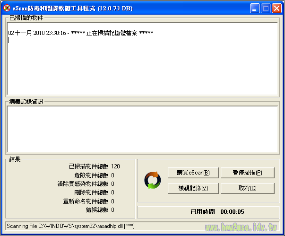Select the log line 正在掃描記憶體檔案

pos(81,33)
